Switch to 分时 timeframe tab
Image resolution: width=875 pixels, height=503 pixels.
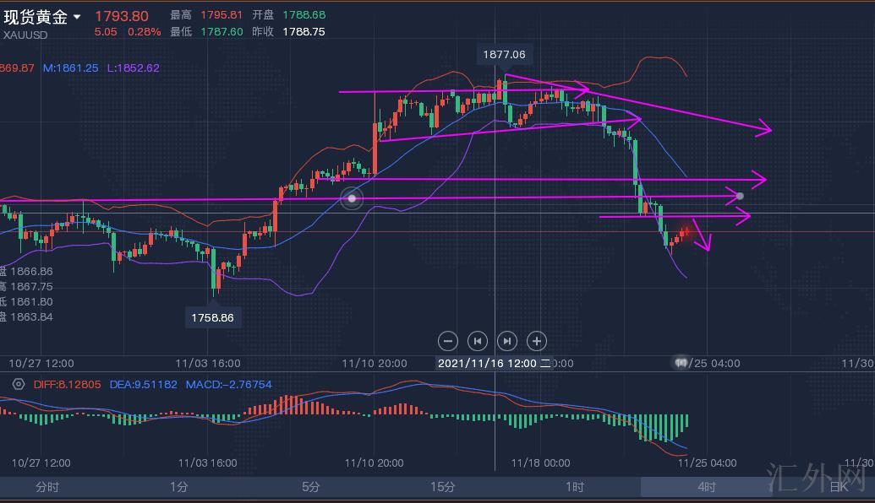coord(46,487)
